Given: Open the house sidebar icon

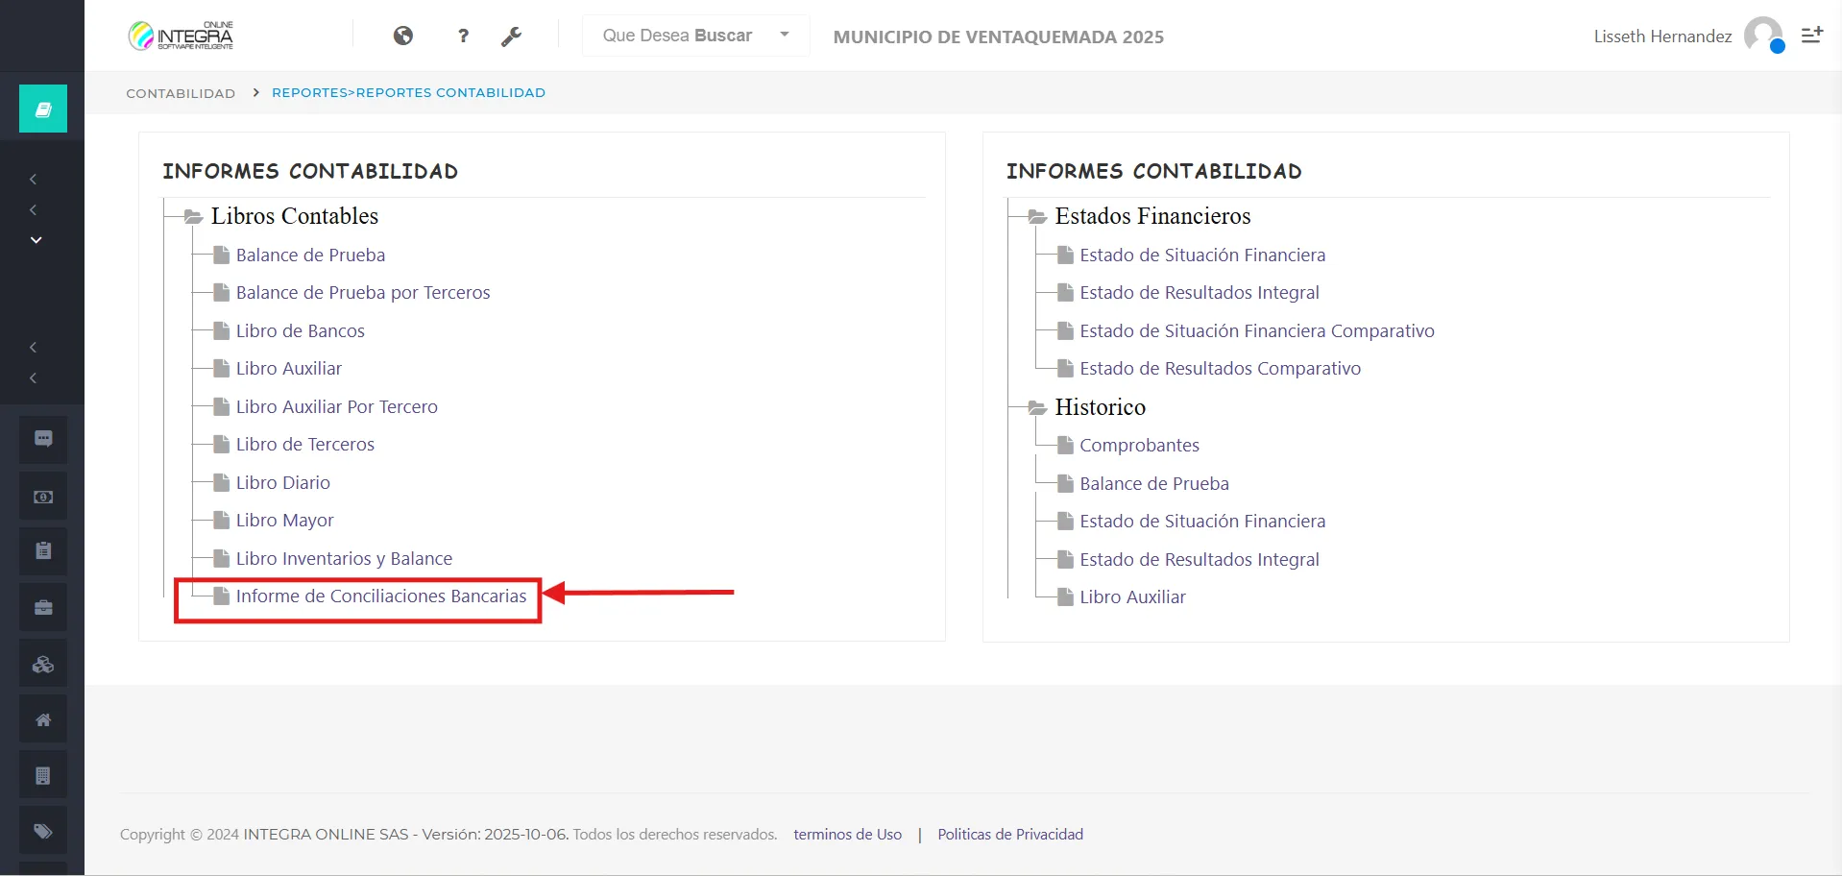Looking at the screenshot, I should click(43, 719).
